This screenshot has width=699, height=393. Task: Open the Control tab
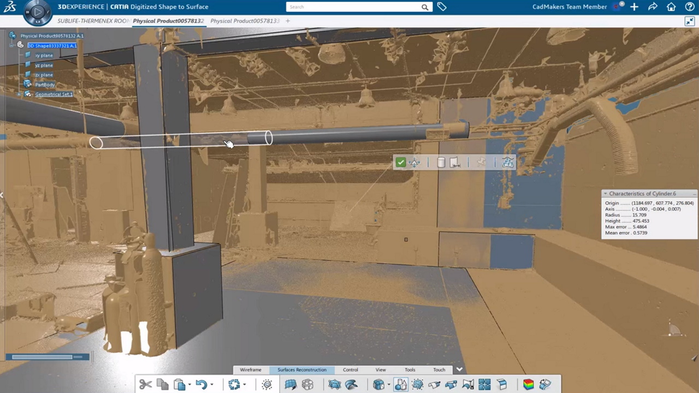pos(350,370)
